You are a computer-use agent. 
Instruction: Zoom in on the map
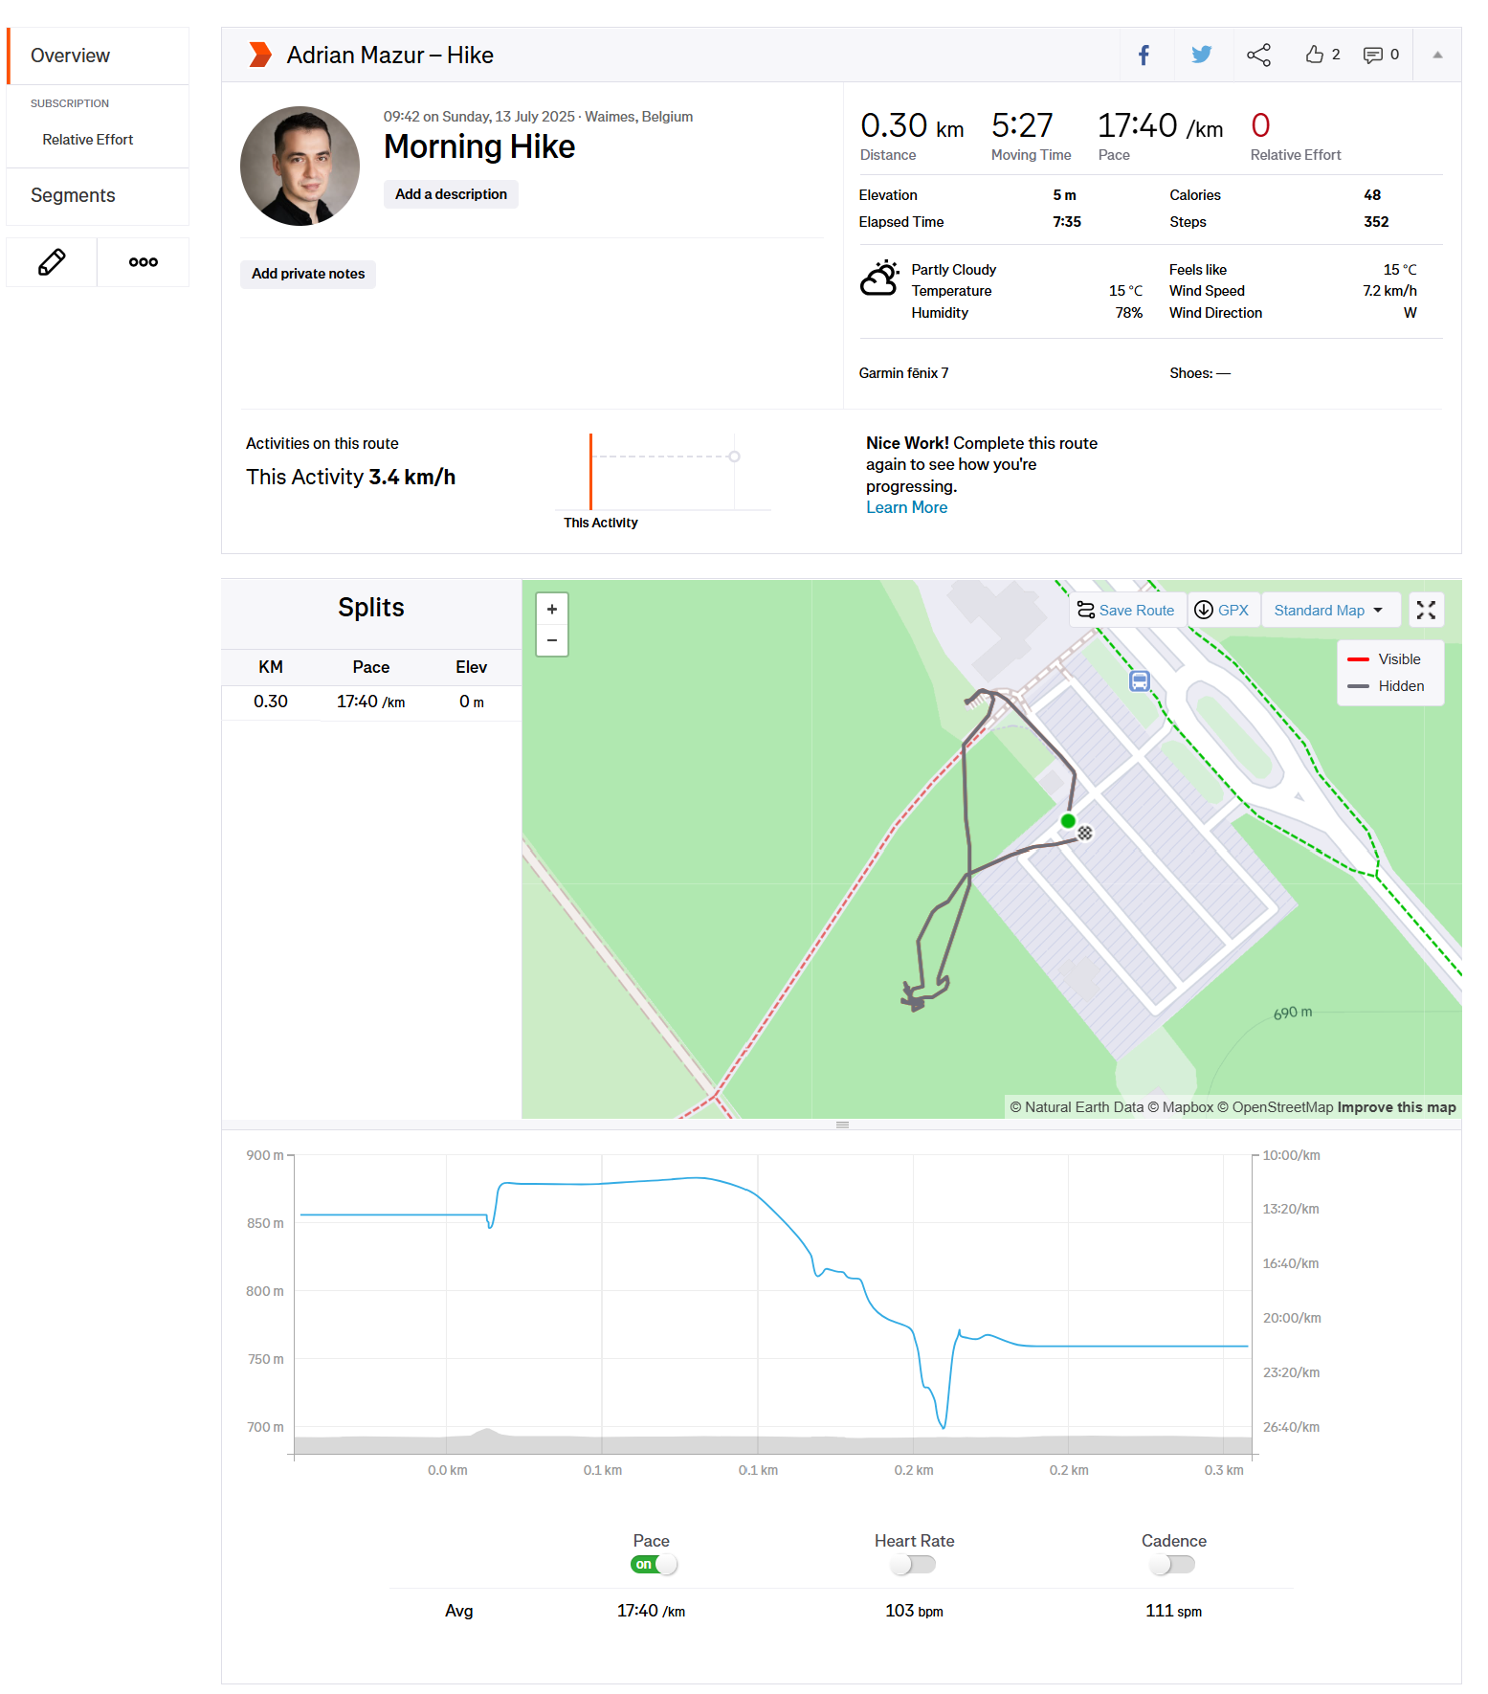[x=552, y=610]
